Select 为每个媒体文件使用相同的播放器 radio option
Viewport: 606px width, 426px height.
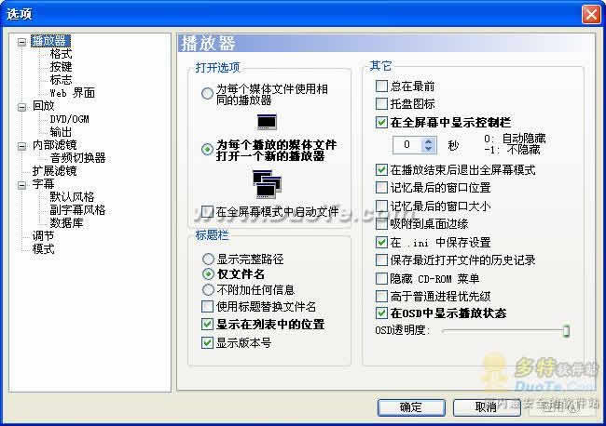click(x=208, y=93)
